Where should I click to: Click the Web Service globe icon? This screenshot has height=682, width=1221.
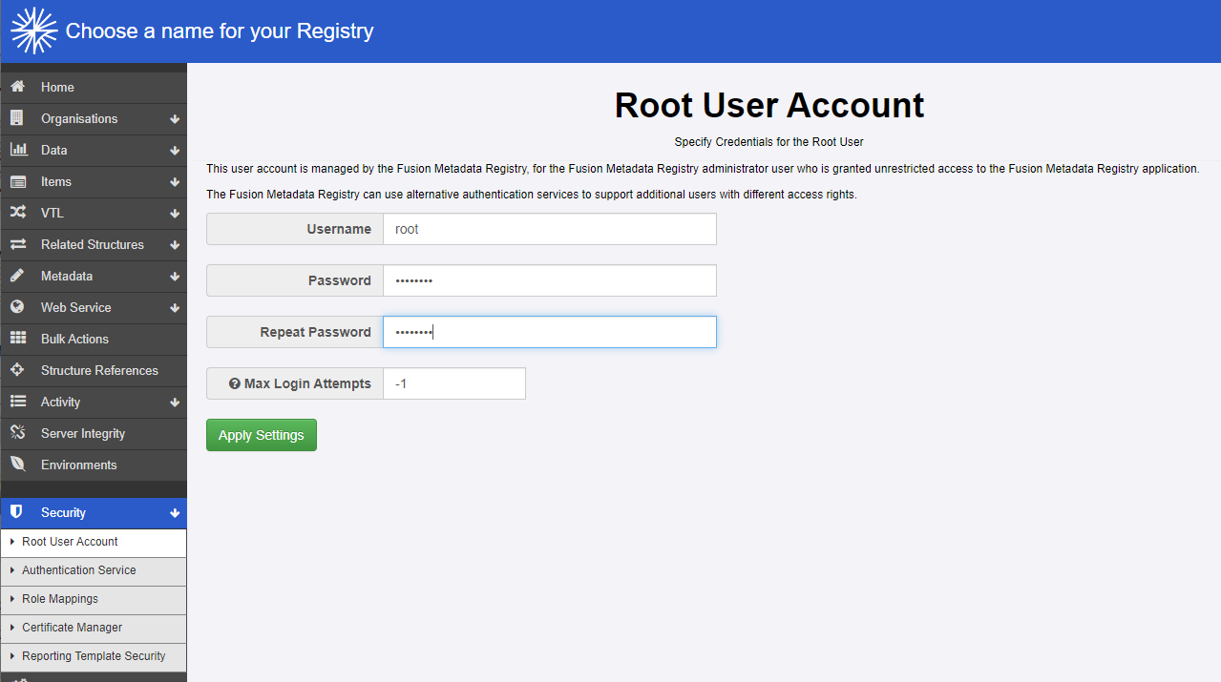tap(17, 307)
